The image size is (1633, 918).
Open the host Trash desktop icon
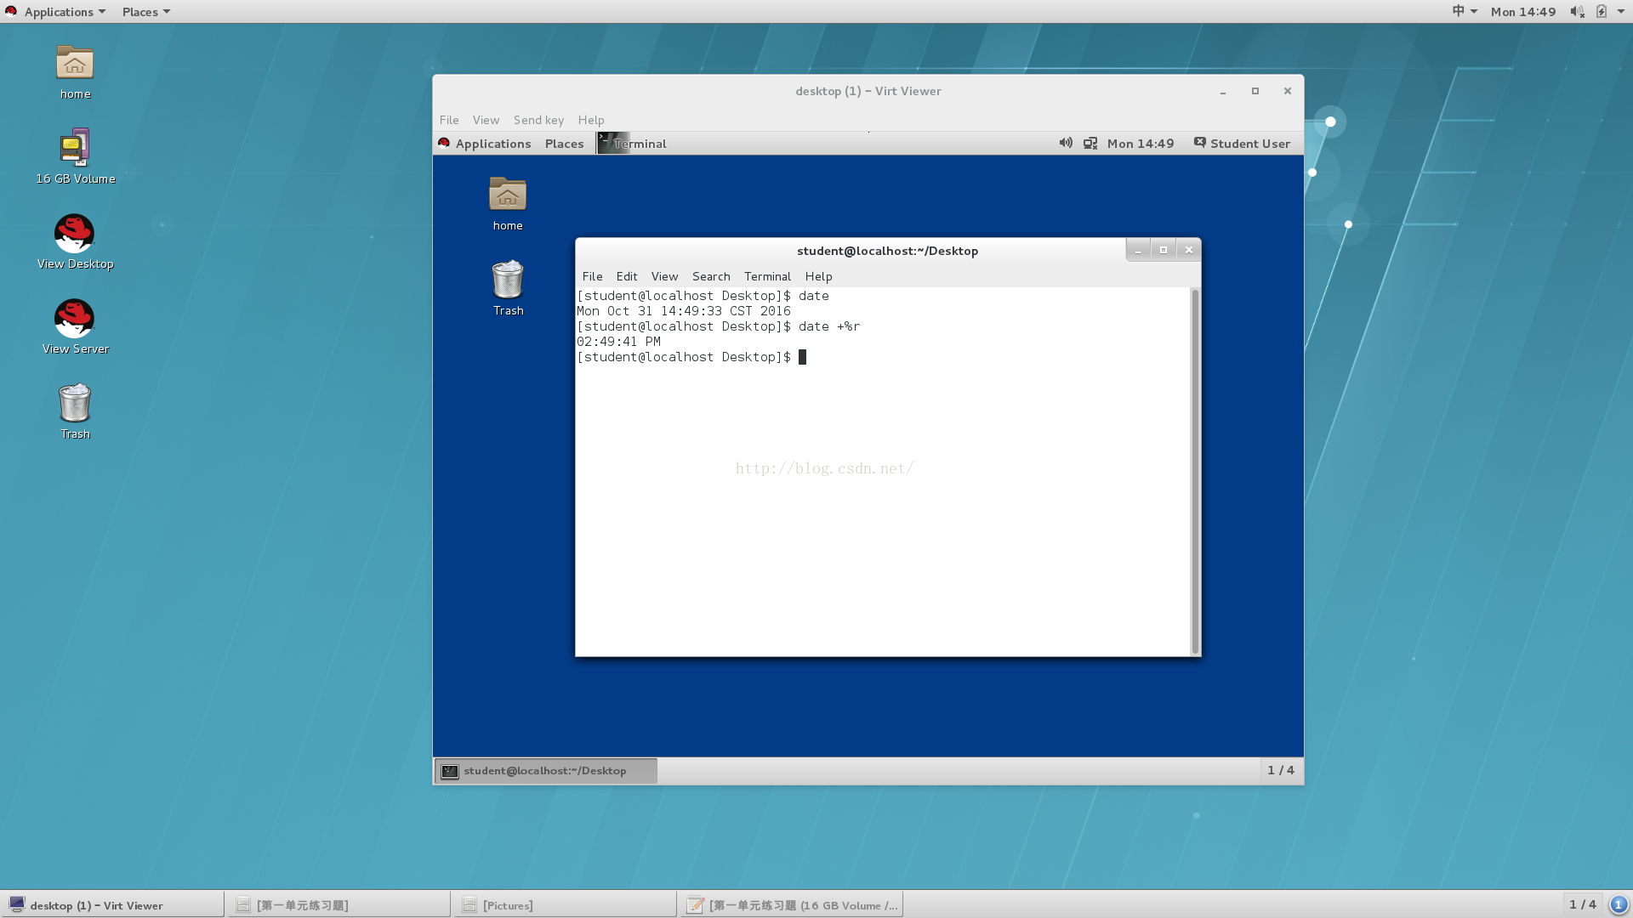75,404
